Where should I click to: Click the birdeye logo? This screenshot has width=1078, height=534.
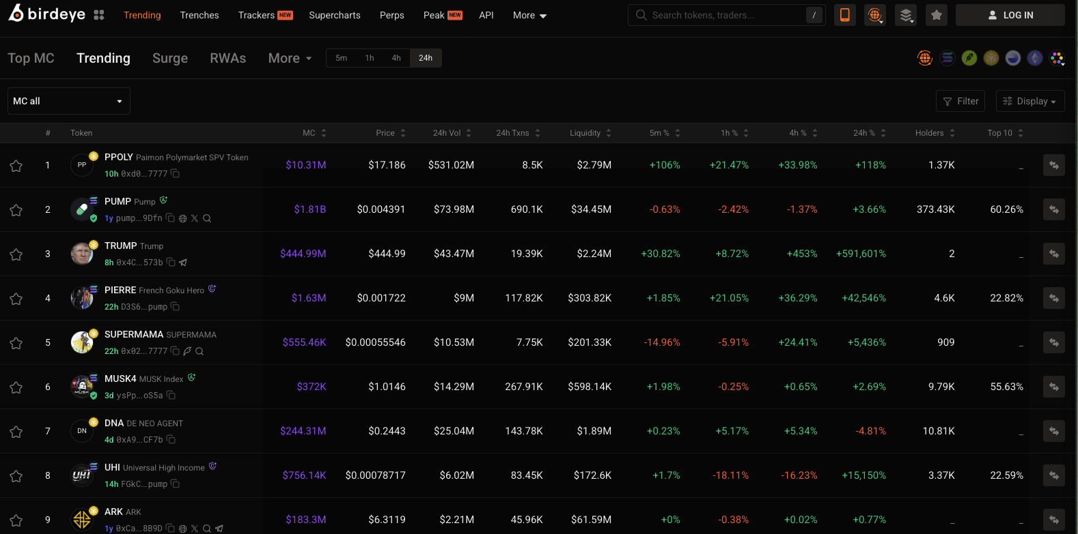[47, 14]
